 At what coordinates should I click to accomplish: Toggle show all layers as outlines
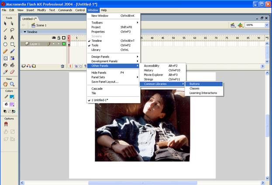[64, 38]
